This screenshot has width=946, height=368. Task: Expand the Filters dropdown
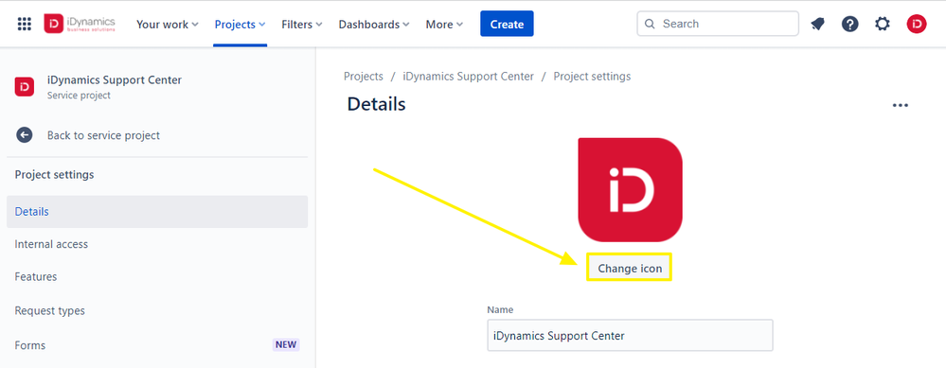(x=302, y=24)
